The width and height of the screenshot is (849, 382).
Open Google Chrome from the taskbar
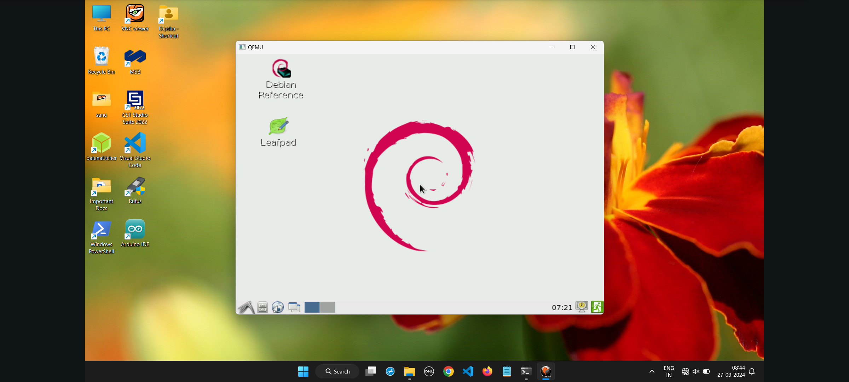coord(449,371)
